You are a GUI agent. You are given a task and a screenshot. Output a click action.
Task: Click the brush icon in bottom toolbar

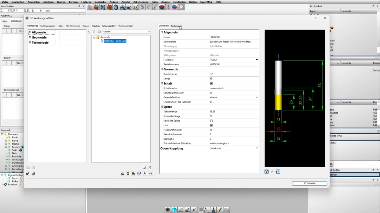(x=187, y=210)
